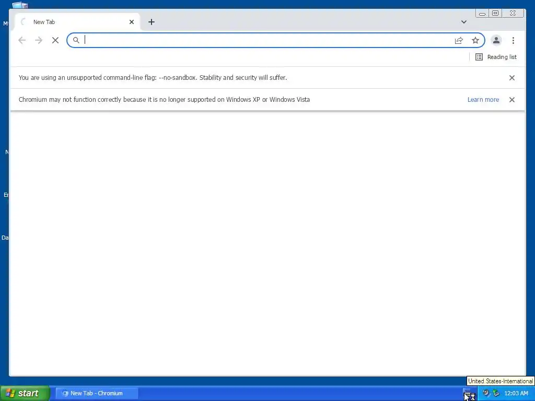Click the search magnifier in the address bar
This screenshot has height=401, width=535.
coord(76,40)
